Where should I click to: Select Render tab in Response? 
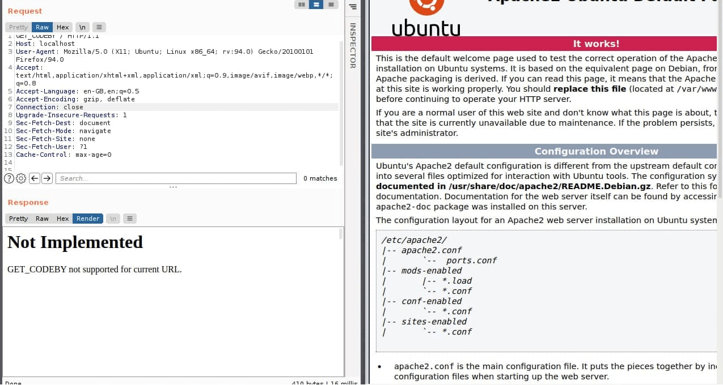(88, 219)
